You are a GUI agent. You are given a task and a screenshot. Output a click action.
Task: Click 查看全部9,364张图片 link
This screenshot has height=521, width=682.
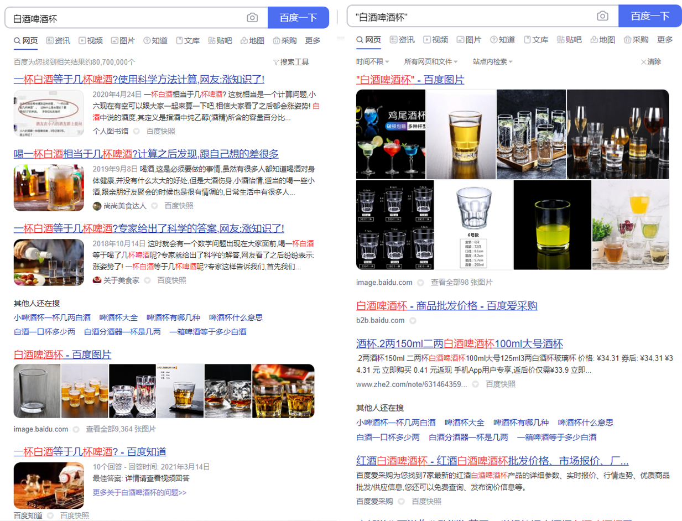[121, 429]
